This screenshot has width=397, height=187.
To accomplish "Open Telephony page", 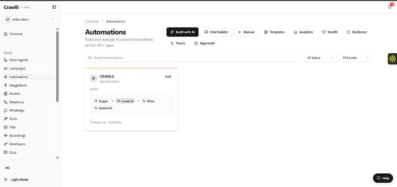I will point(28,102).
